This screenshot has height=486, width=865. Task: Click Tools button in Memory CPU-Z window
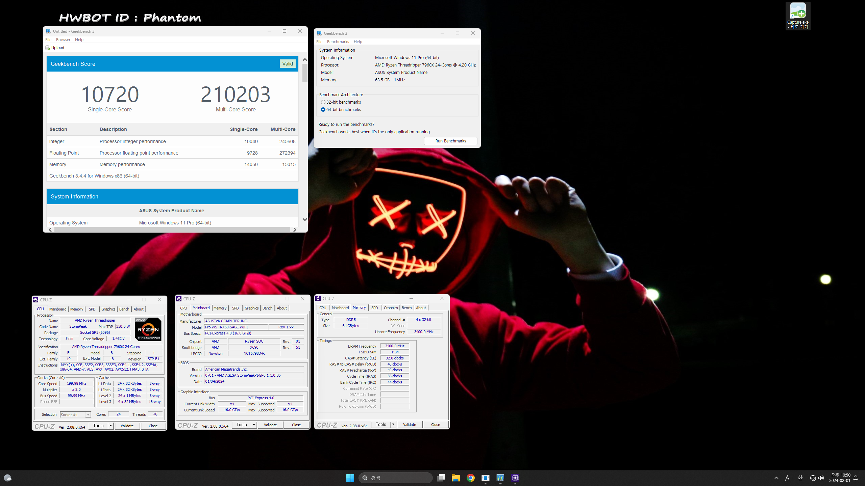[381, 425]
